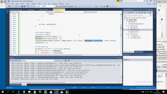The image size is (167, 94).
Task: Collapse Source Files folder
Action: pyautogui.click(x=127, y=34)
